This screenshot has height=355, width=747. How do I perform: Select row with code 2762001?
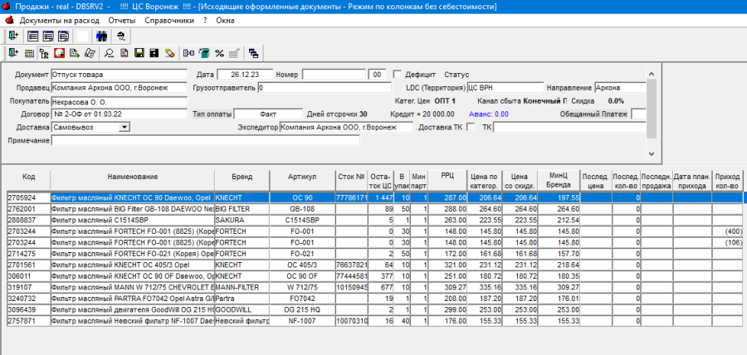point(374,208)
